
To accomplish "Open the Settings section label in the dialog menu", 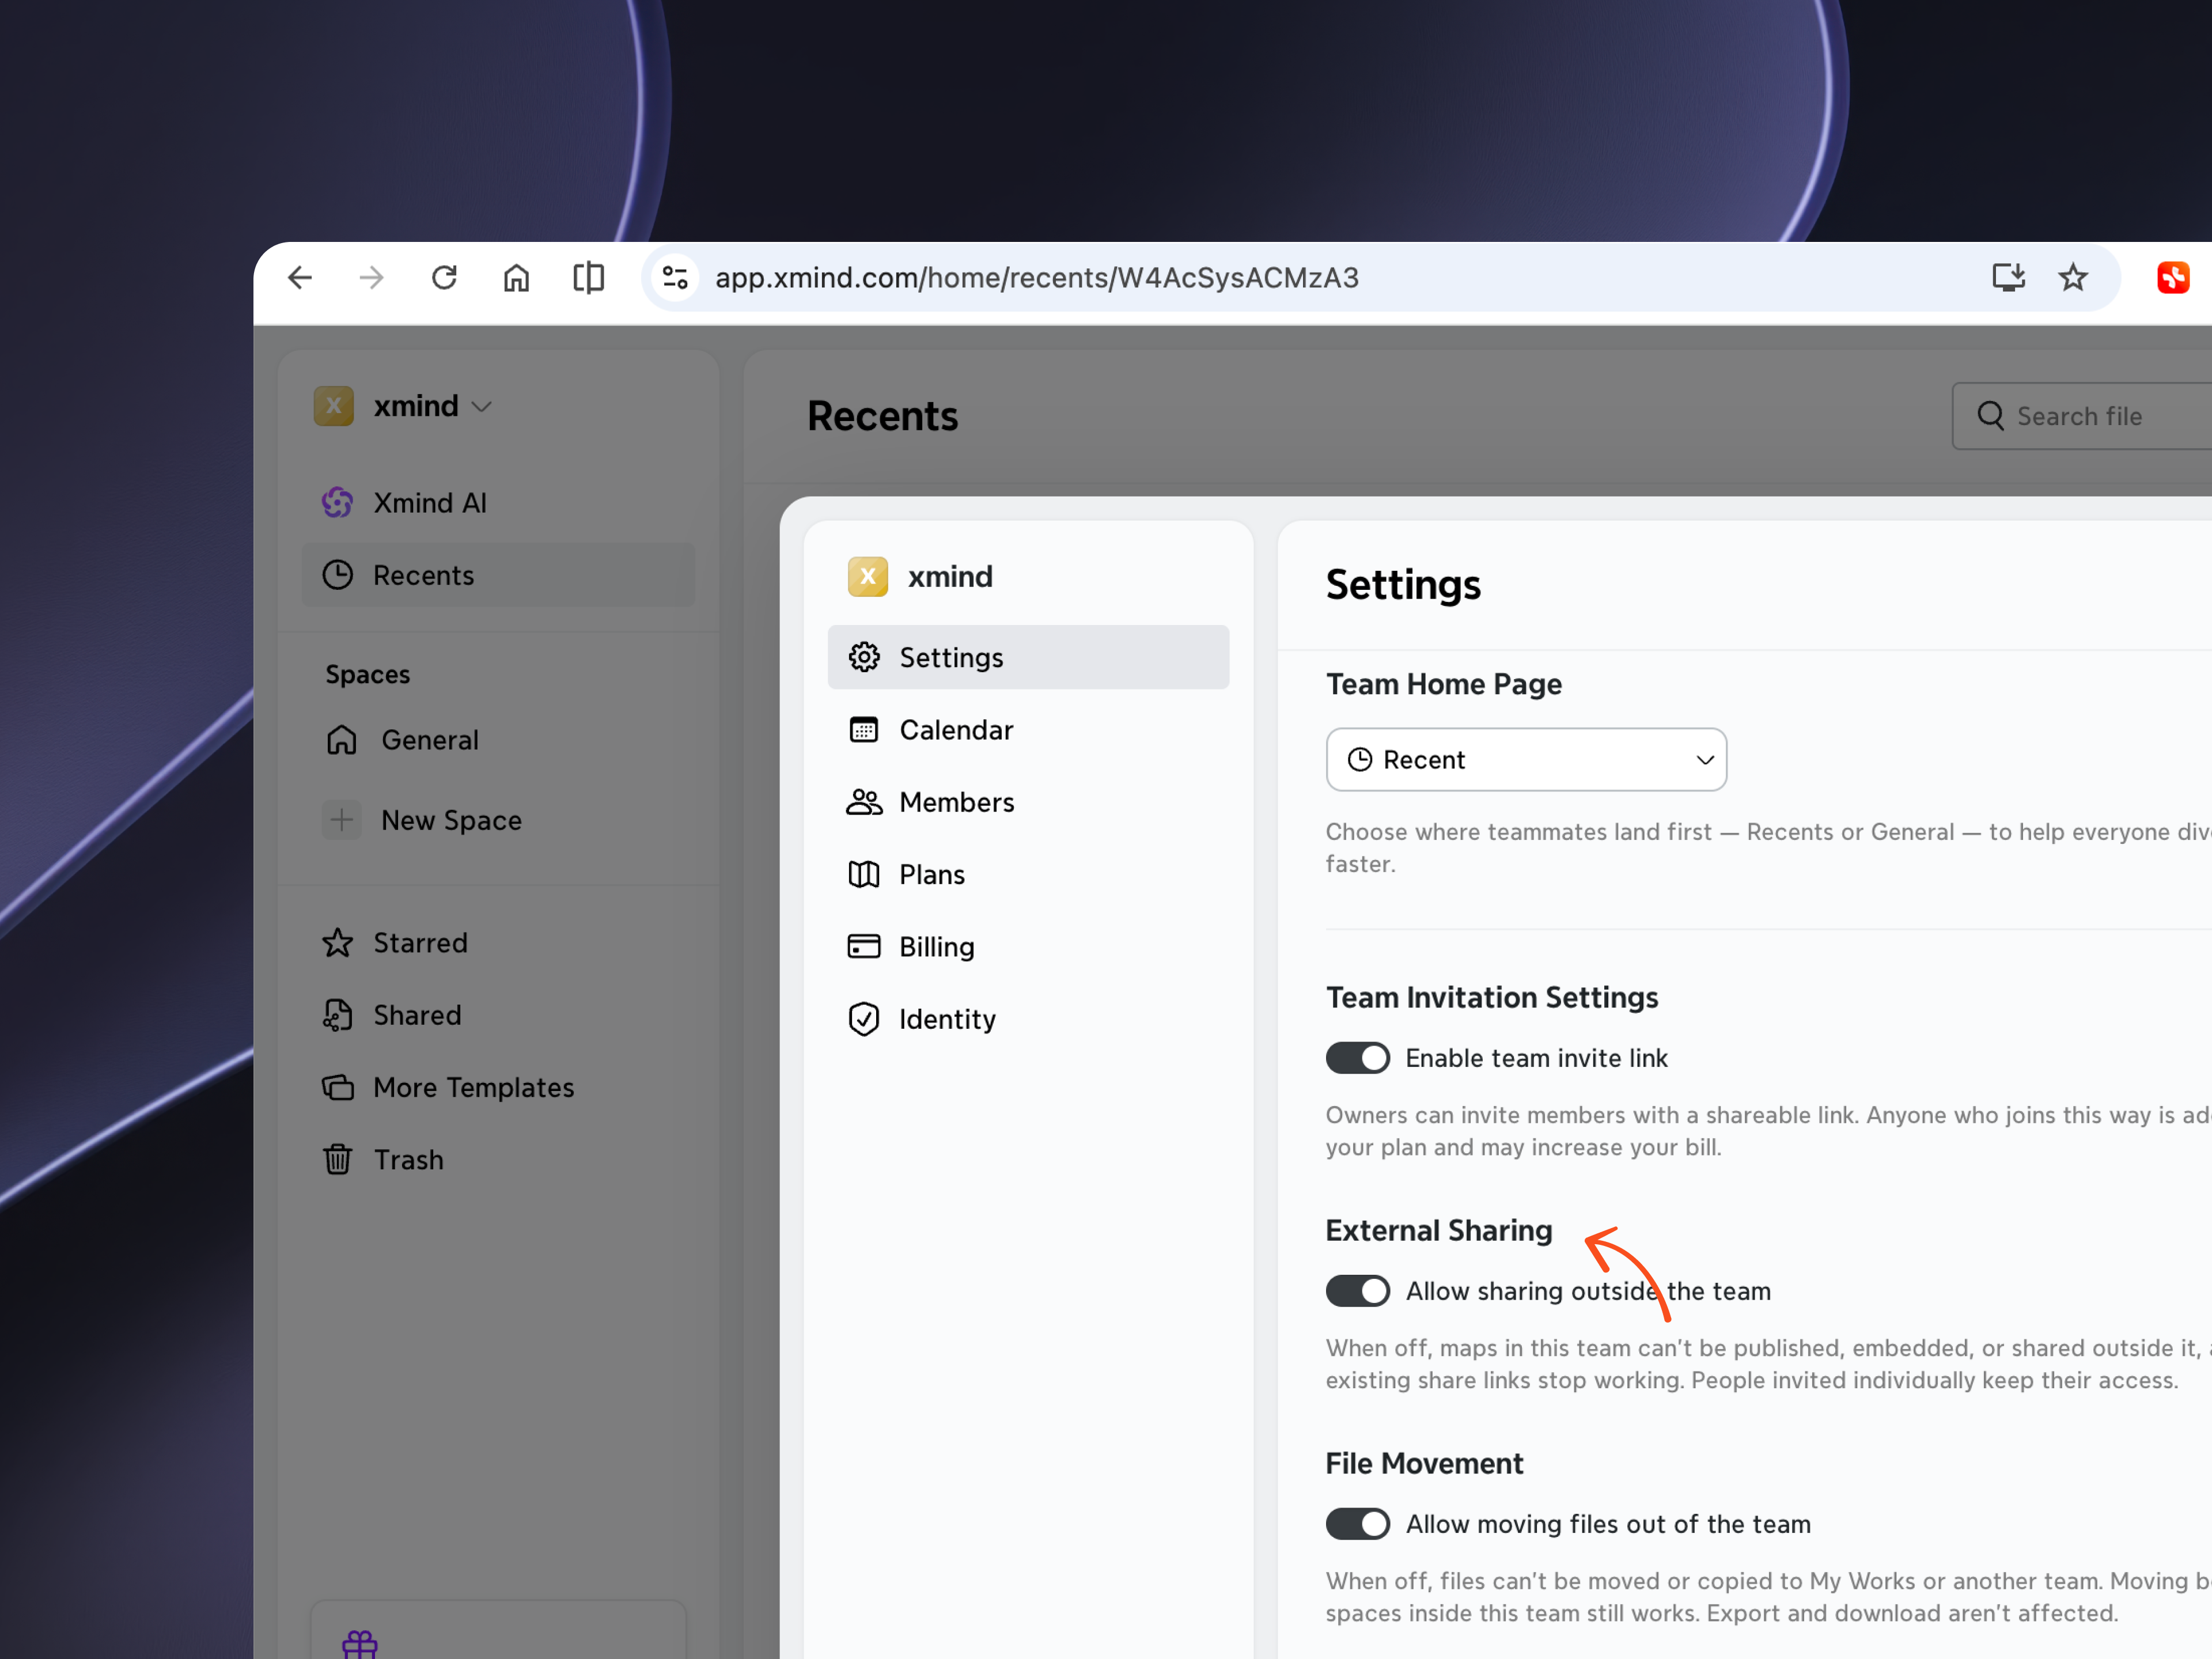I will click(x=951, y=657).
